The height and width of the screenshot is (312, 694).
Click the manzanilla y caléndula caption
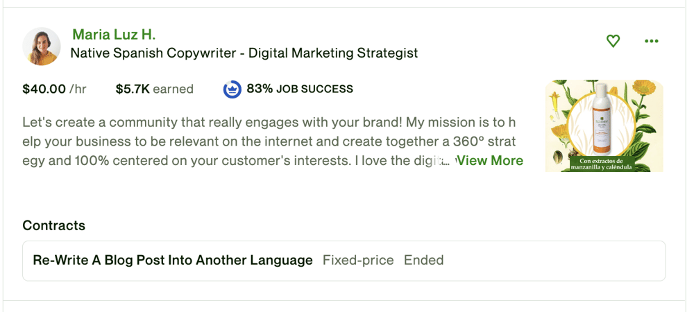coord(604,165)
